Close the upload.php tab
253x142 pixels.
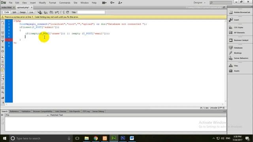coord(32,7)
